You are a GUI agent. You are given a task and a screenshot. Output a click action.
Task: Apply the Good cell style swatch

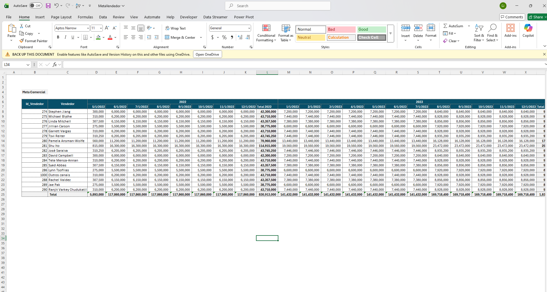[371, 29]
